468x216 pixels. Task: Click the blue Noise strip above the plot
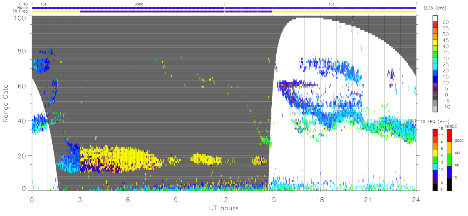(224, 8)
